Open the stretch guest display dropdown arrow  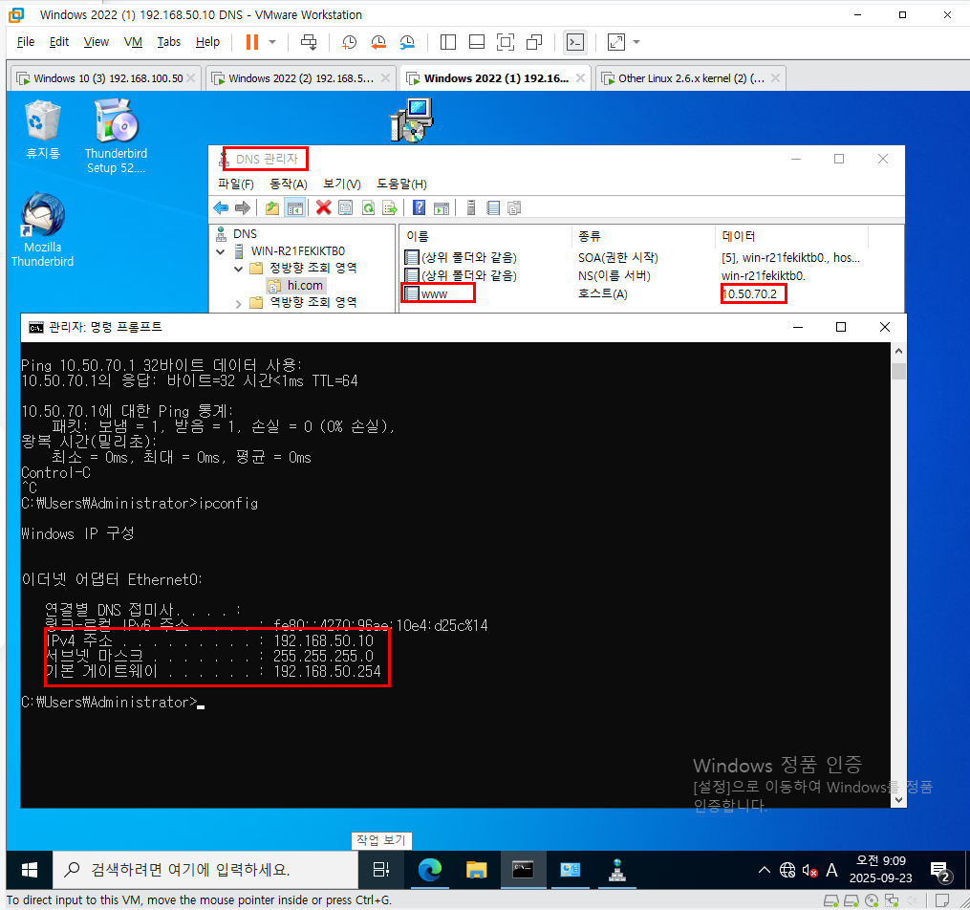[x=636, y=42]
